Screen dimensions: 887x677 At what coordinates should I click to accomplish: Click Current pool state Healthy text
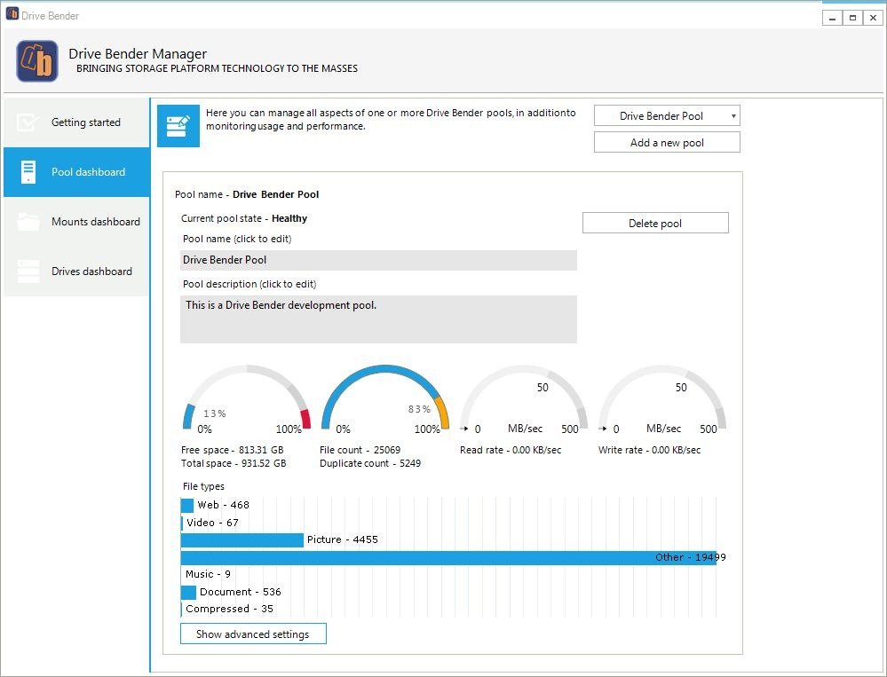(x=244, y=218)
